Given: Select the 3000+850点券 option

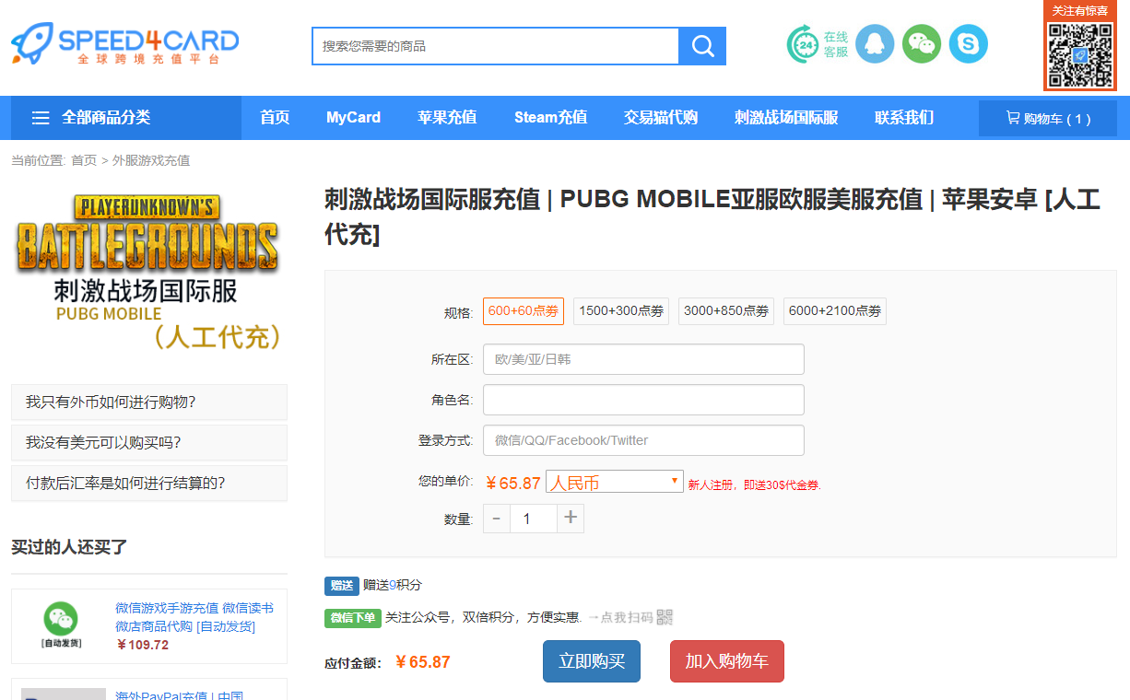Looking at the screenshot, I should click(x=726, y=311).
